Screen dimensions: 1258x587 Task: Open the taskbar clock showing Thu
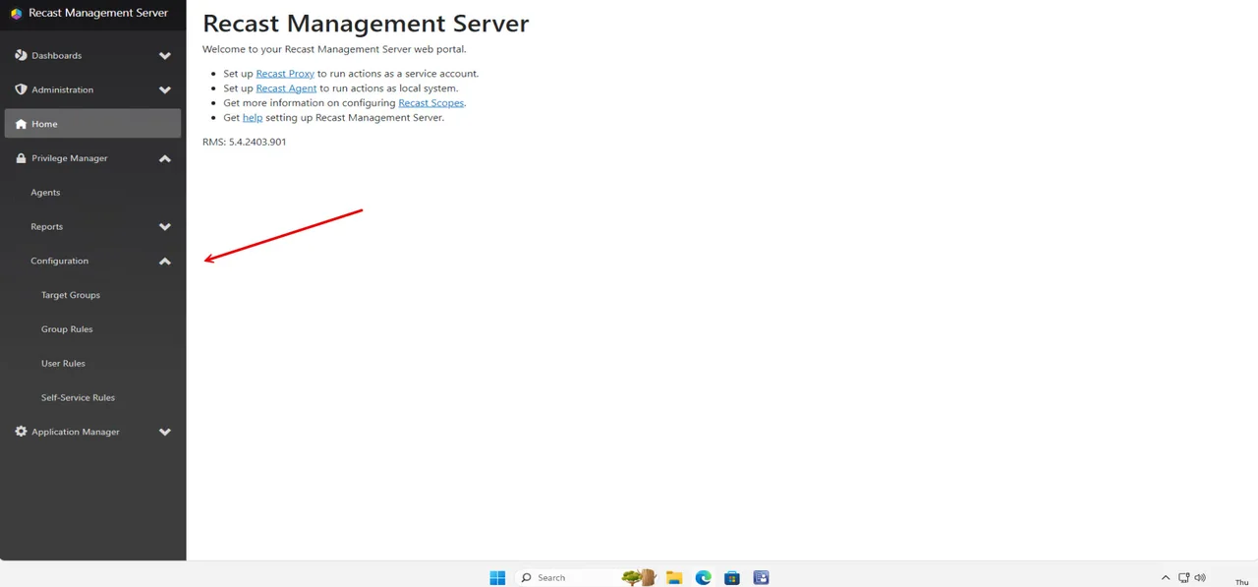(x=1241, y=581)
